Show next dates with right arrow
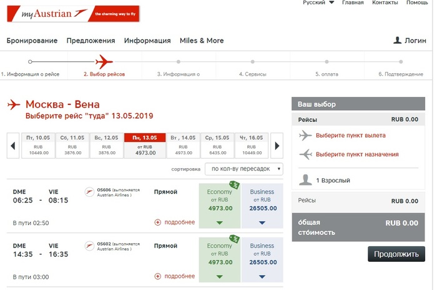This screenshot has height=290, width=437. [x=277, y=147]
